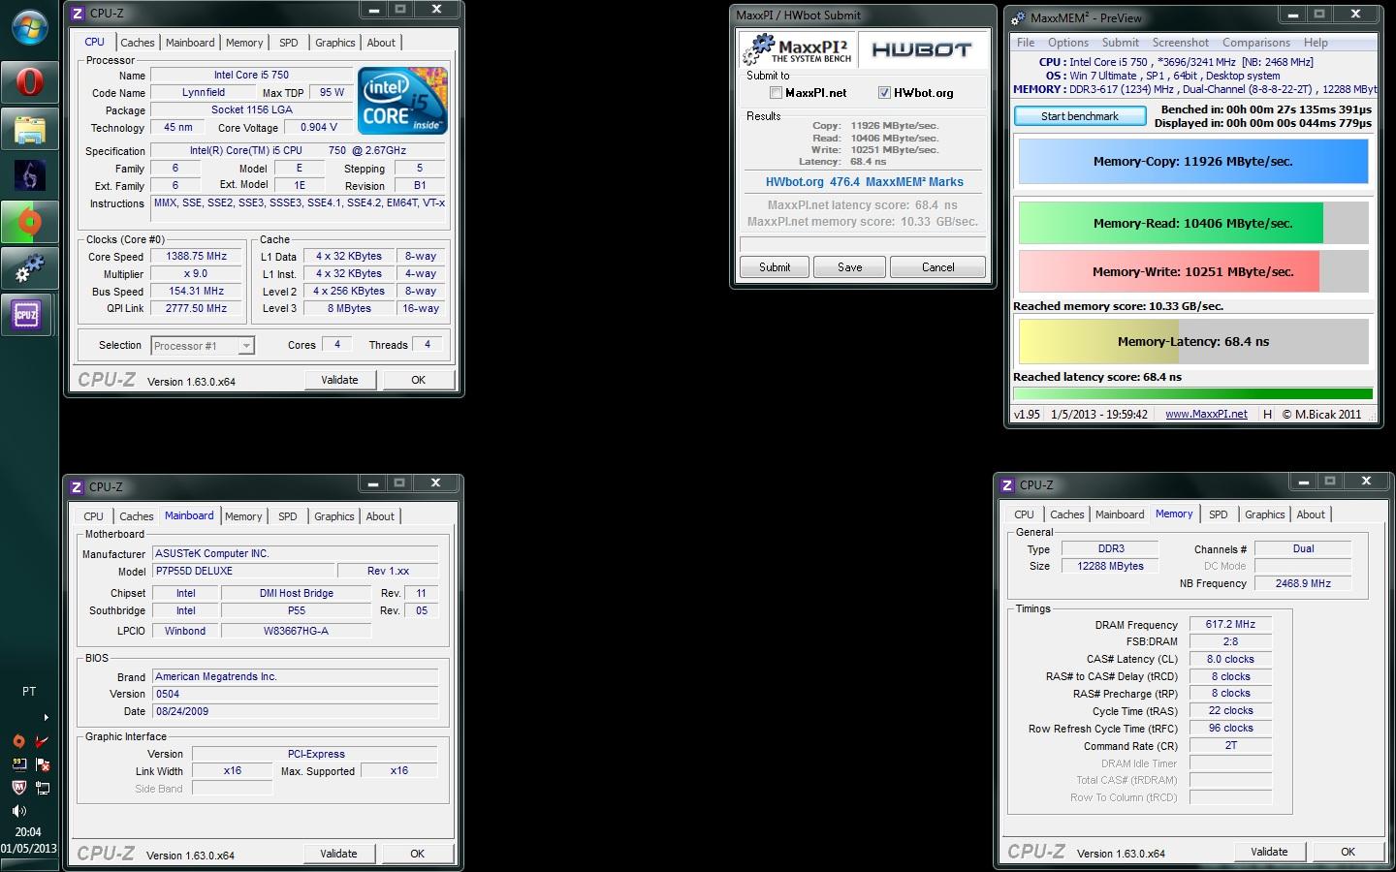The height and width of the screenshot is (872, 1396).
Task: Open Memory tab in CPU-Z Mainboard window
Action: 243,516
